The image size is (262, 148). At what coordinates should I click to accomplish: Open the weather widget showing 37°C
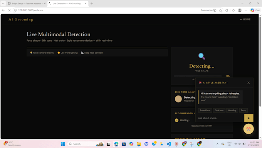(13, 144)
